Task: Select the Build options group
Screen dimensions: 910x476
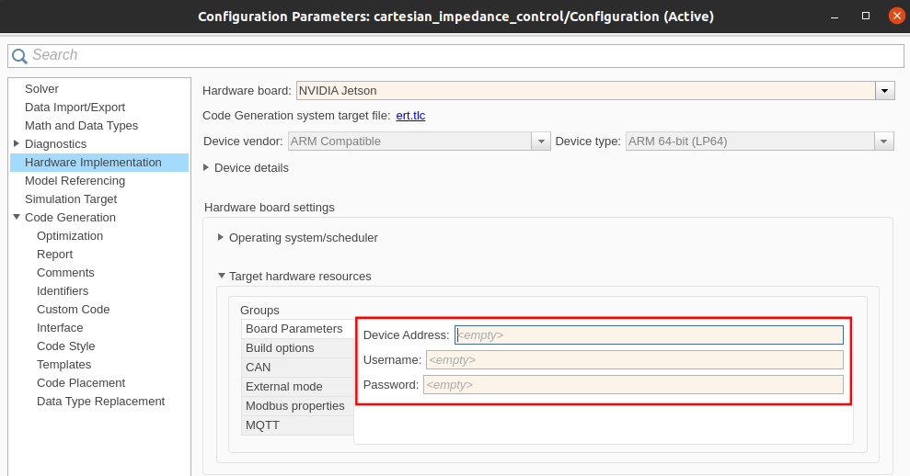Action: [x=280, y=348]
